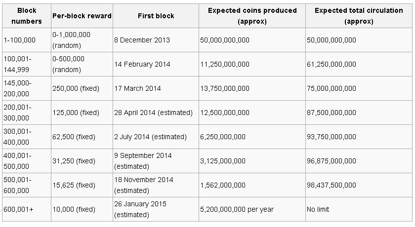This screenshot has height=227, width=415.
Task: Select the "Per-block reward" header cell
Action: click(x=82, y=16)
